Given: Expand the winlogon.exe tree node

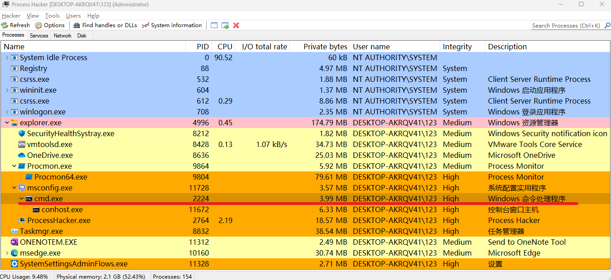Looking at the screenshot, I should tap(7, 112).
